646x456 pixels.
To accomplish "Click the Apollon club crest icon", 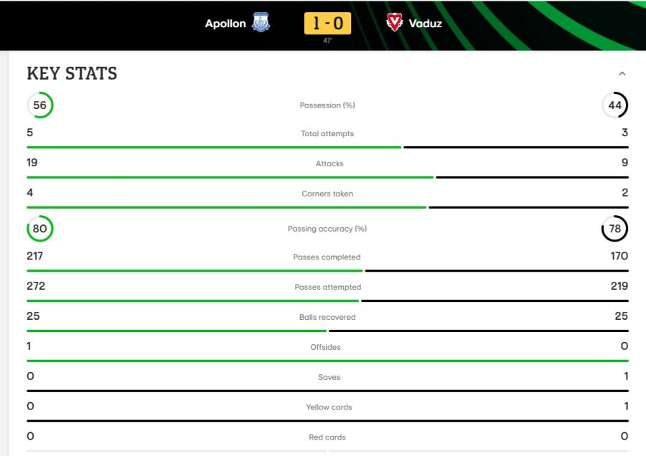I will pyautogui.click(x=261, y=23).
